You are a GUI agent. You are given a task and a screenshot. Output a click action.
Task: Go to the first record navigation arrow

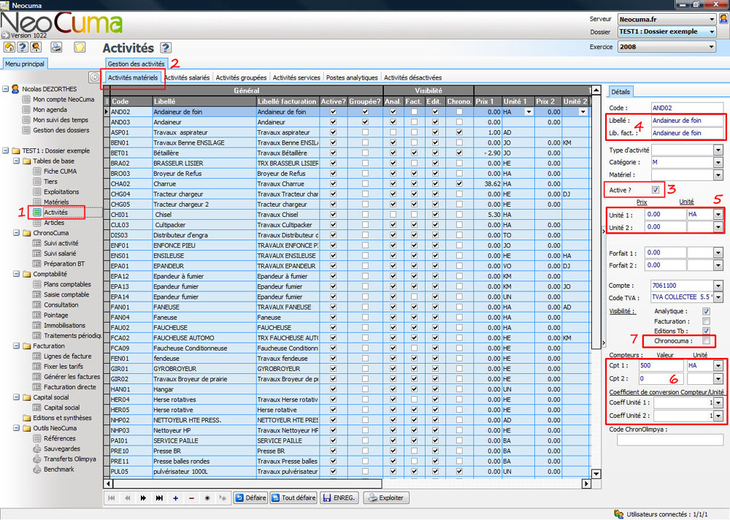point(111,498)
